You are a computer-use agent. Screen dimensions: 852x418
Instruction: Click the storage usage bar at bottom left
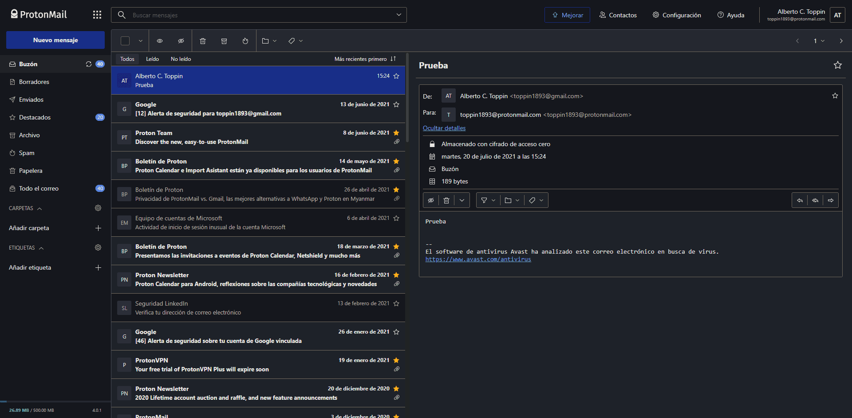pyautogui.click(x=55, y=402)
